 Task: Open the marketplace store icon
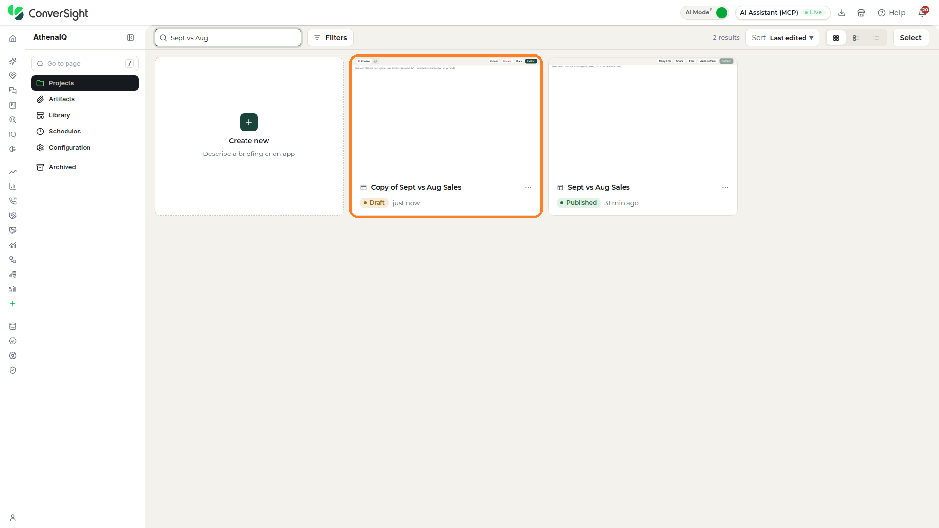click(x=861, y=13)
